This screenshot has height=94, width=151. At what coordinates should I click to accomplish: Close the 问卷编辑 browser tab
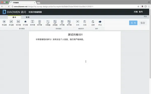click(x=34, y=3)
